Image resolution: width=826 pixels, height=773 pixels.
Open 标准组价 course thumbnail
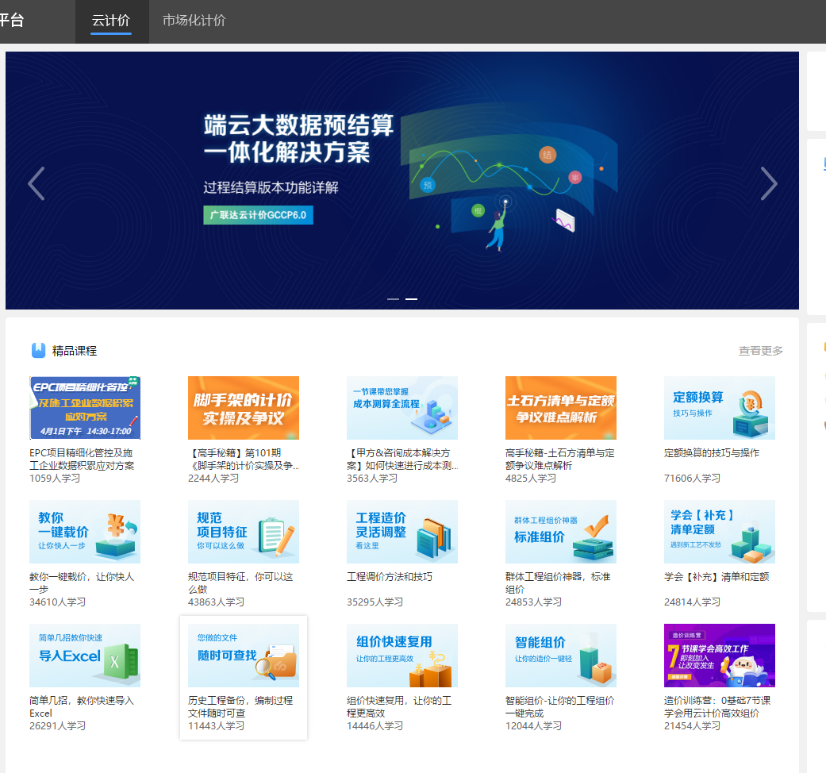pos(560,532)
